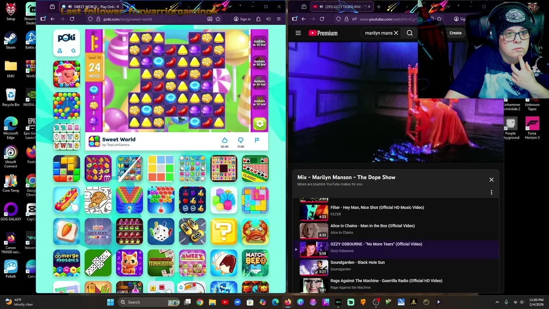Expand tab list dropdown in Poki browser
The height and width of the screenshot is (309, 549).
[230, 6]
